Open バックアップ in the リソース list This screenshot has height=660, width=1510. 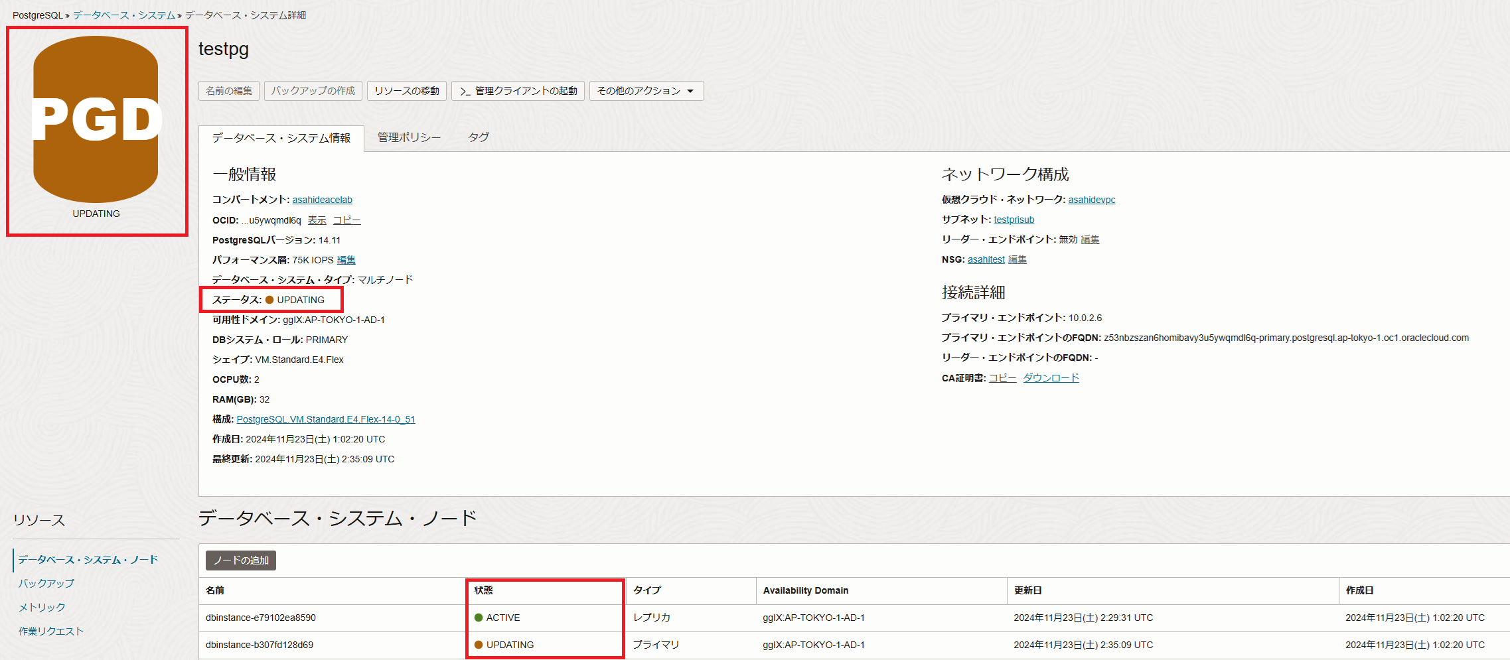(46, 584)
